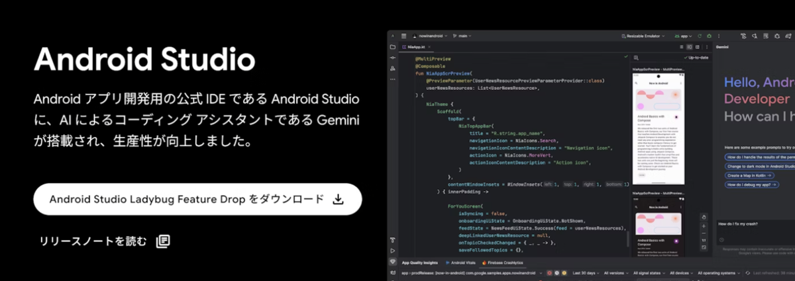The width and height of the screenshot is (795, 281).
Task: Open the Run tool window icon at bottom left
Action: (x=393, y=251)
